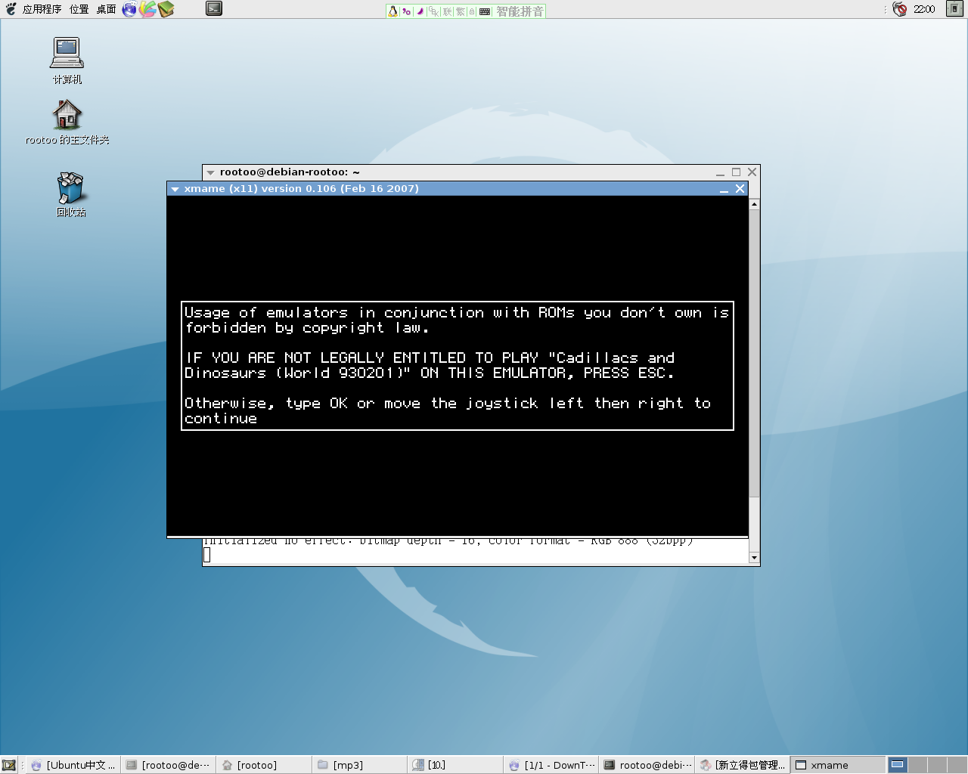Open the stacked books dictionary launcher

[166, 9]
